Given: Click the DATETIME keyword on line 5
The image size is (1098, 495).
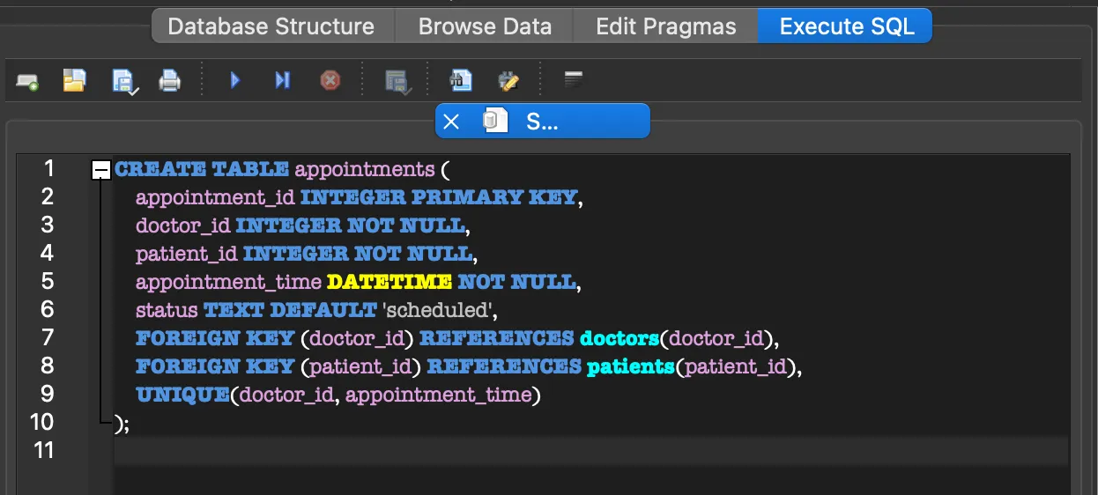Looking at the screenshot, I should pyautogui.click(x=389, y=282).
